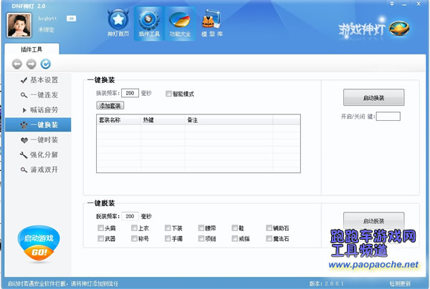430x289 pixels.
Task: Click the 套装名称 column header
Action: point(118,120)
